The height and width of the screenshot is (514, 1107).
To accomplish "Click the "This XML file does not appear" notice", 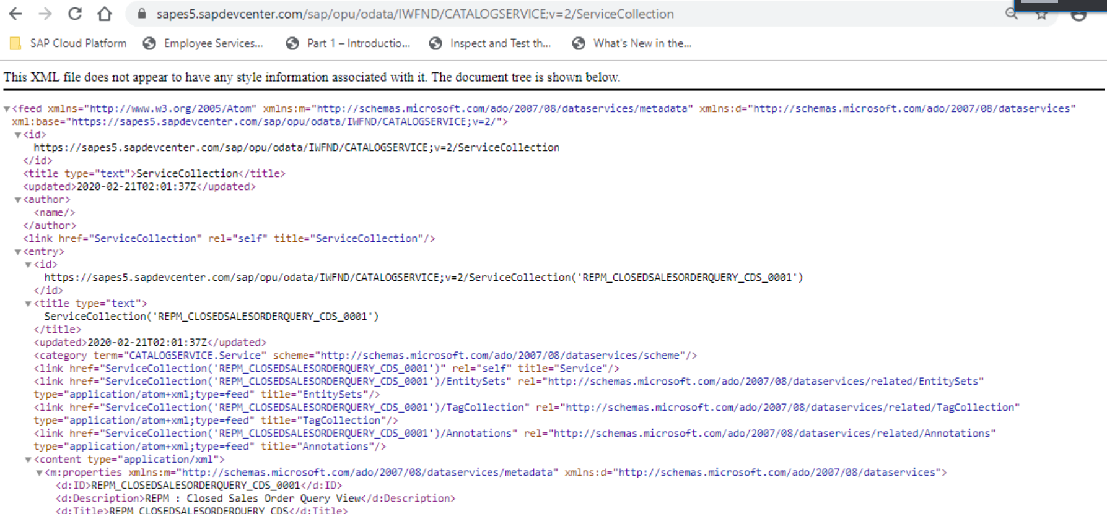I will point(312,77).
